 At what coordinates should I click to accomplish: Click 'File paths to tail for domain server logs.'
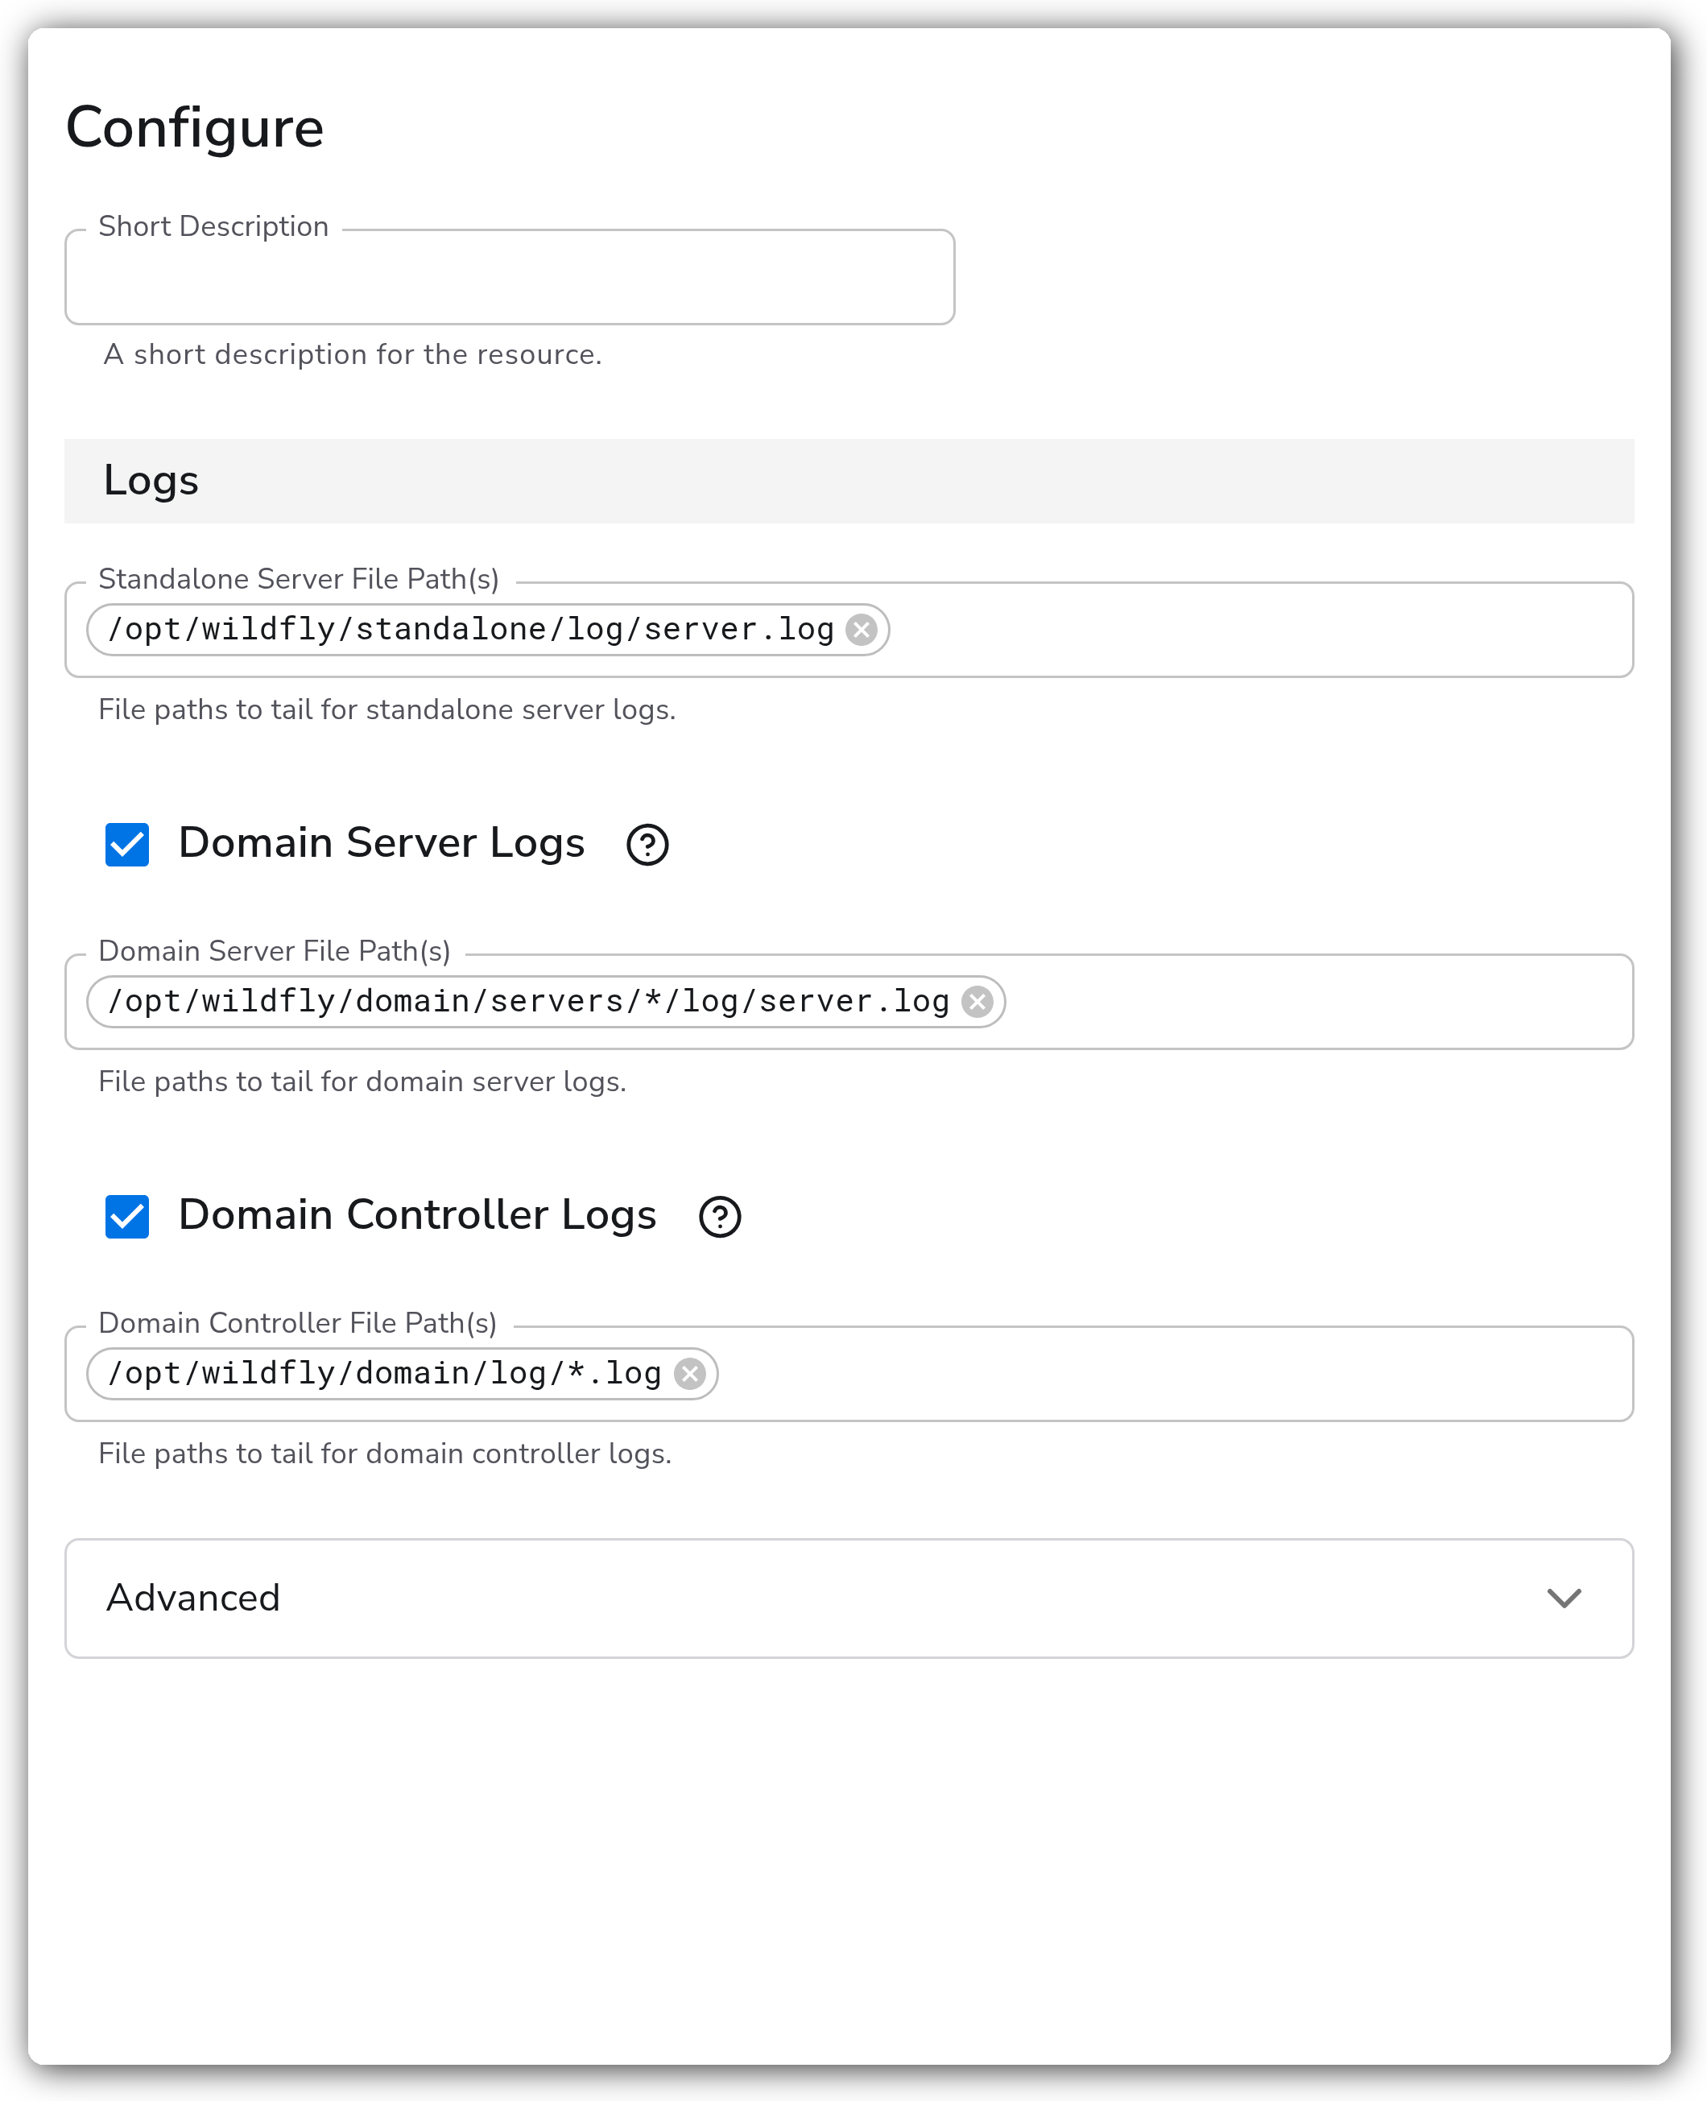click(x=362, y=1082)
